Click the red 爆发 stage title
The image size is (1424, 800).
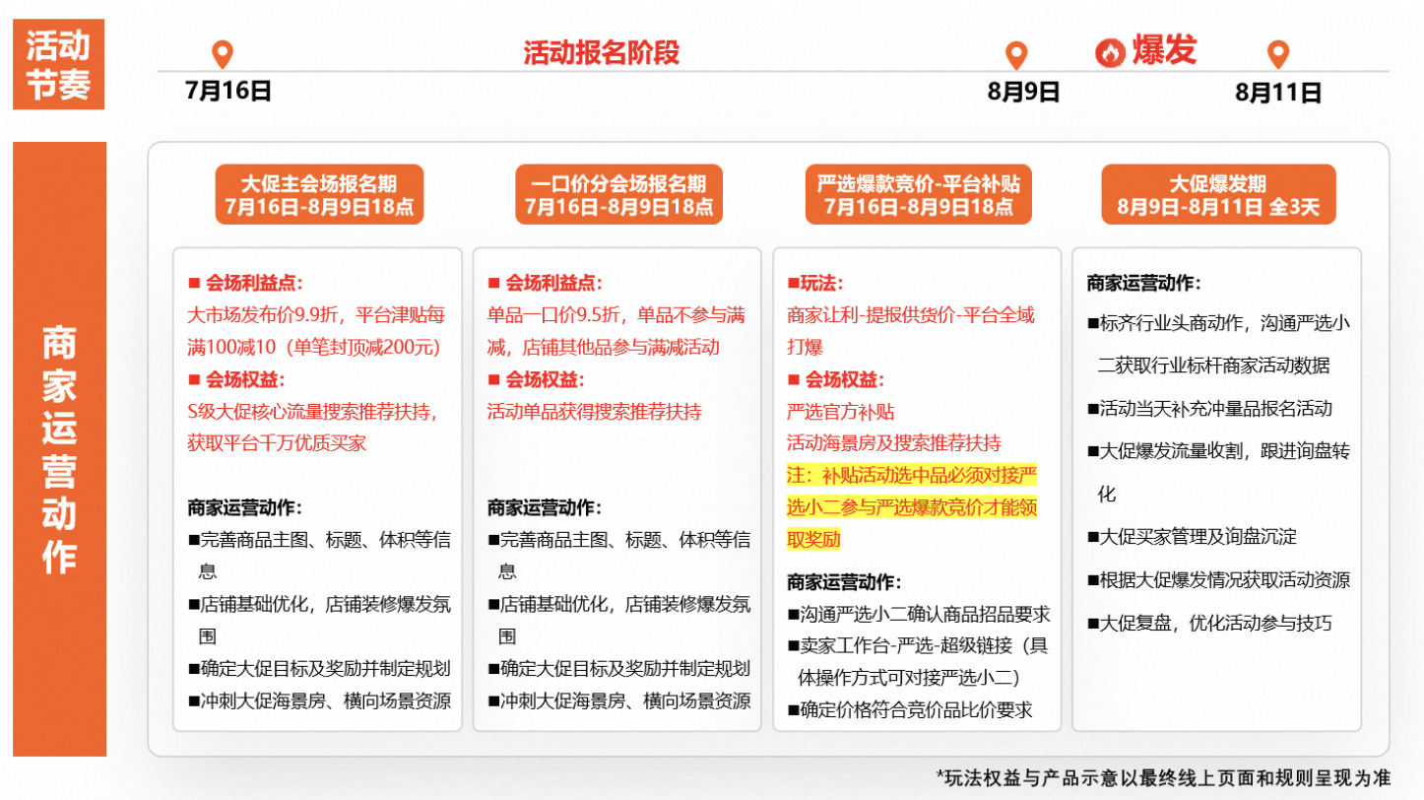[x=1164, y=49]
